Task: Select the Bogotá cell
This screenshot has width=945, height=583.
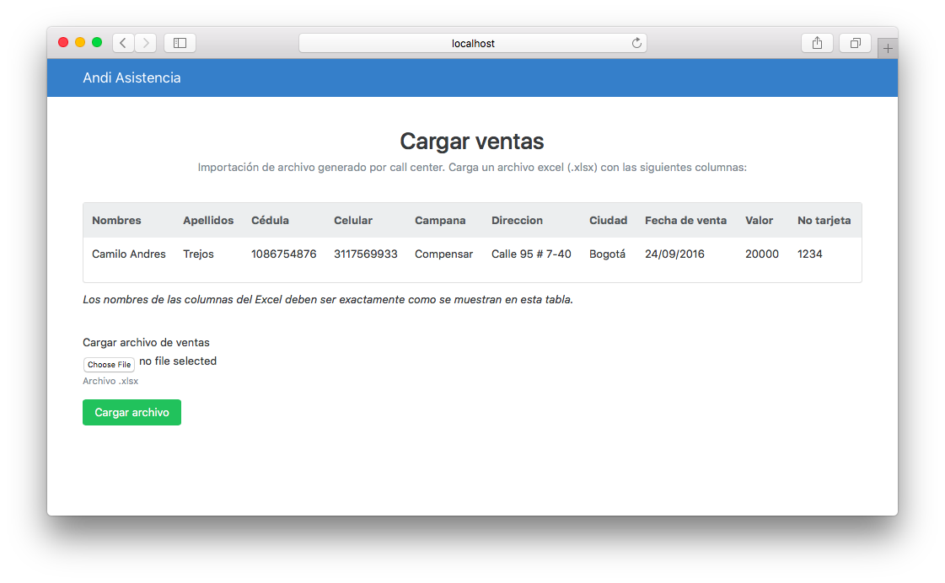Action: coord(607,254)
